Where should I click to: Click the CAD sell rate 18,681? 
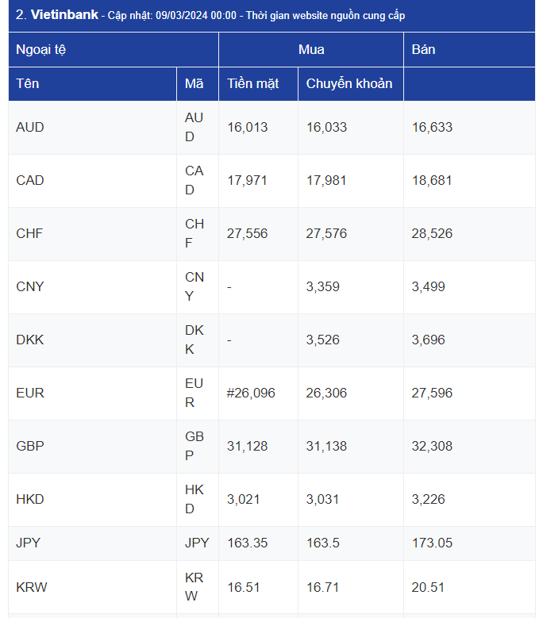(x=432, y=181)
